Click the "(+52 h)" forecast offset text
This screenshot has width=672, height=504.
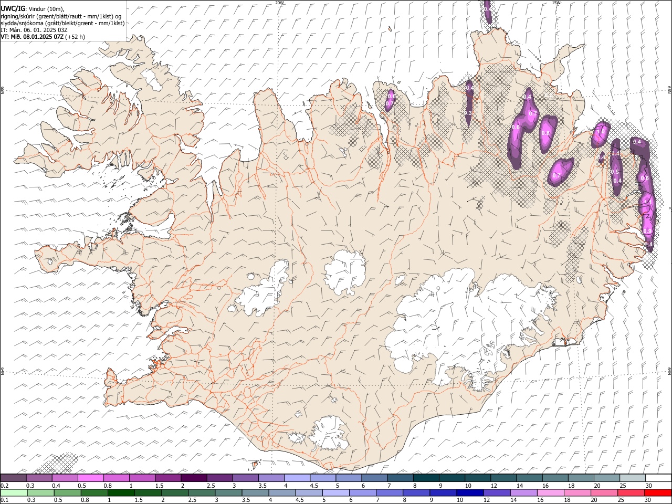click(x=76, y=37)
